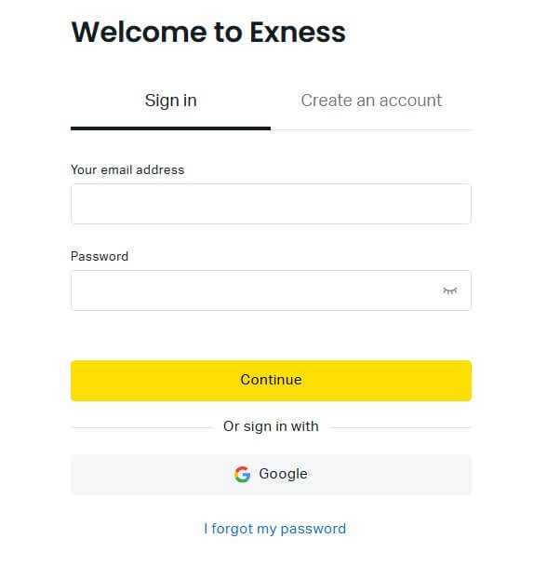
Task: Click the black underline beneath Sign in
Action: pos(170,128)
